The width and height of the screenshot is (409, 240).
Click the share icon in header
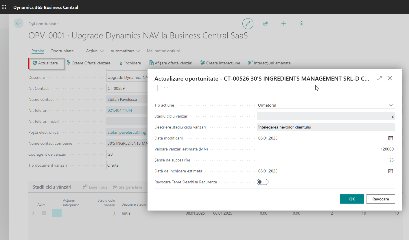coord(266,24)
